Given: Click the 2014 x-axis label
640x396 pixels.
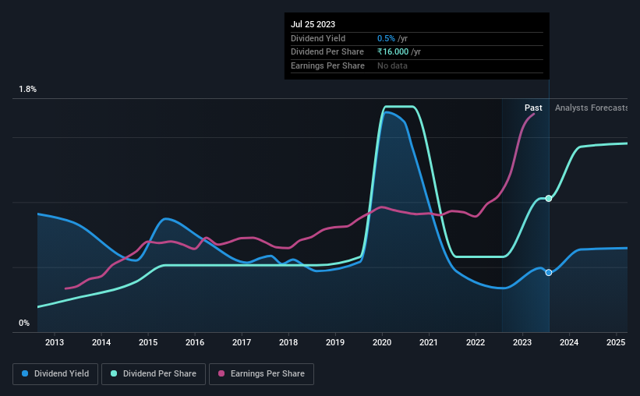Looking at the screenshot, I should click(x=101, y=342).
